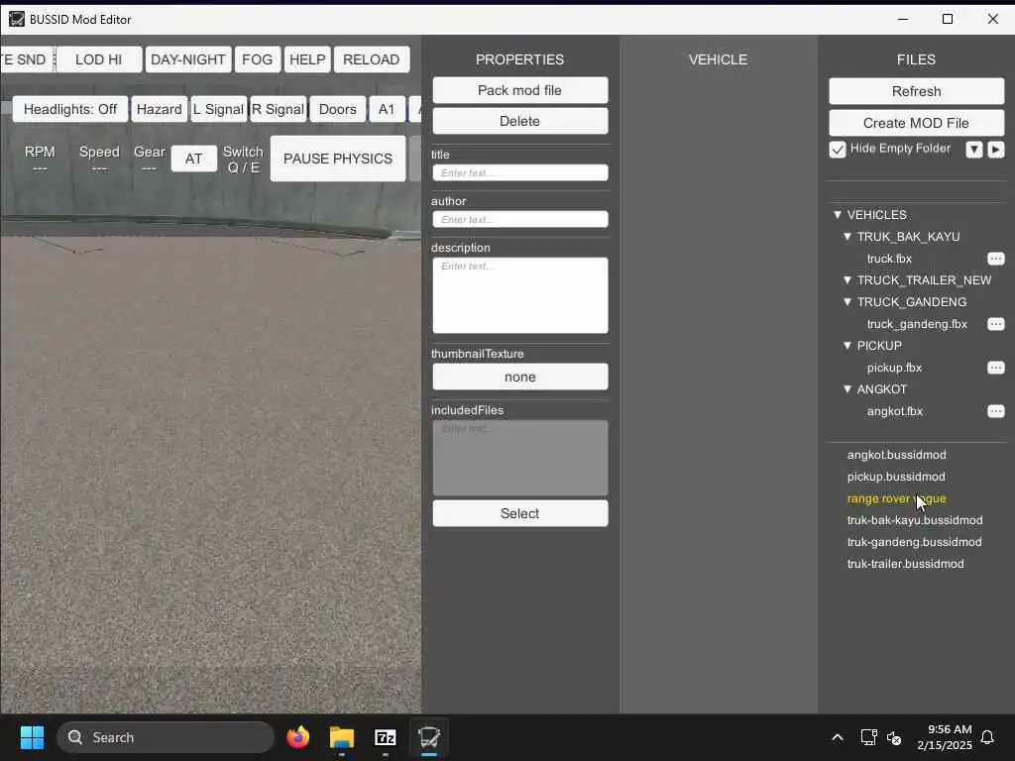The image size is (1015, 761).
Task: Click the includedFiles text area
Action: (x=519, y=458)
